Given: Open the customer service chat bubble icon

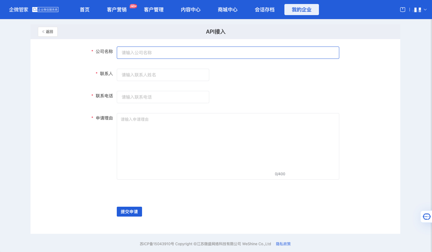Looking at the screenshot, I should 426,217.
